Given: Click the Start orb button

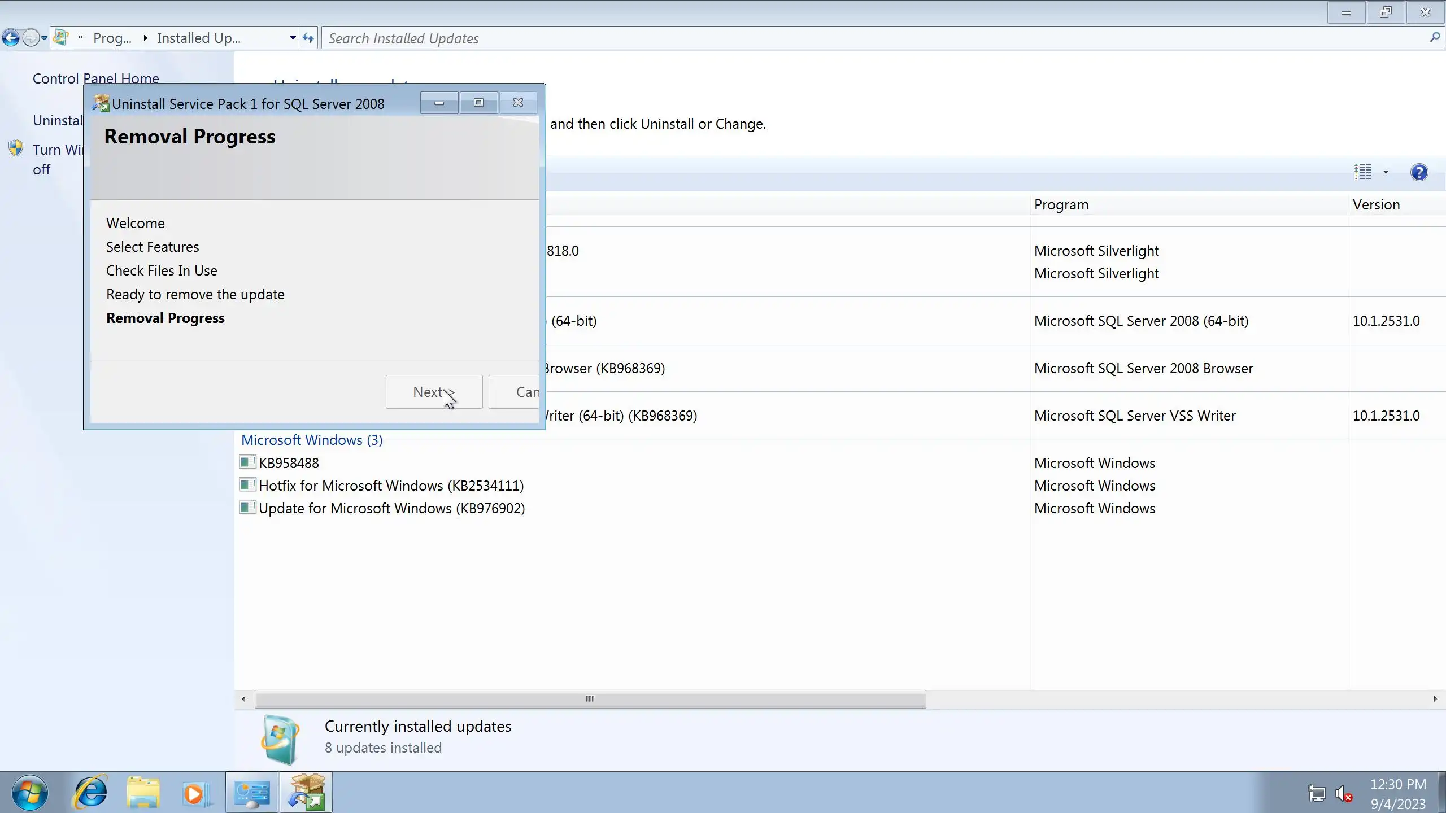Looking at the screenshot, I should point(29,793).
